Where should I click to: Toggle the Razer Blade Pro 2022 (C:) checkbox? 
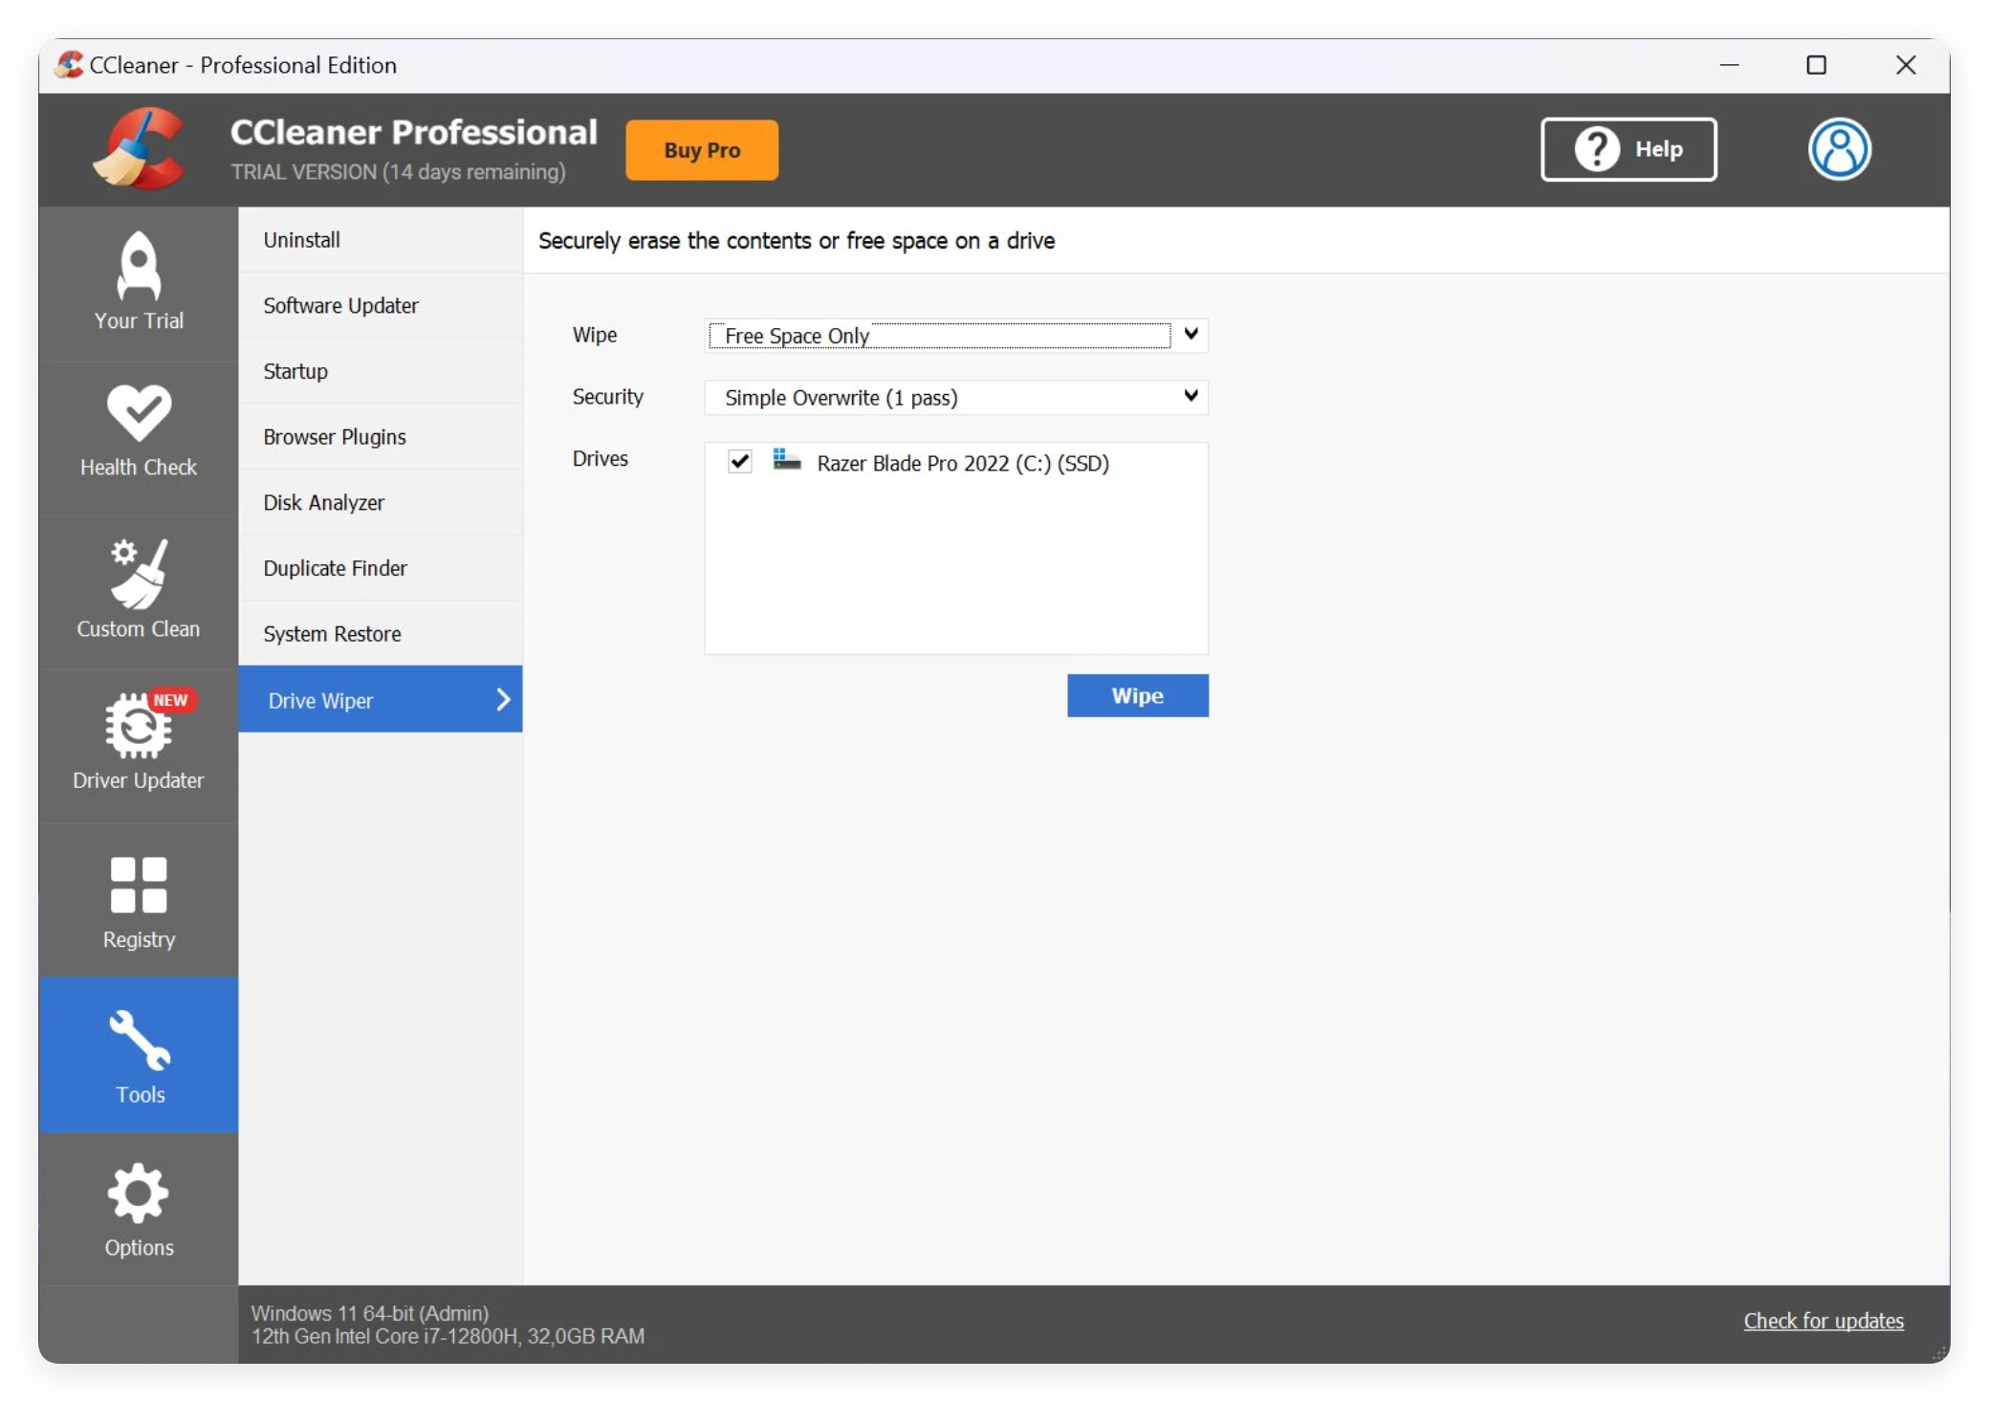[739, 462]
